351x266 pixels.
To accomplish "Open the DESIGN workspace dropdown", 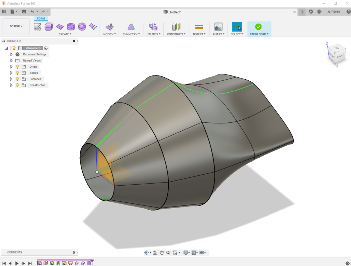I will 16,26.
